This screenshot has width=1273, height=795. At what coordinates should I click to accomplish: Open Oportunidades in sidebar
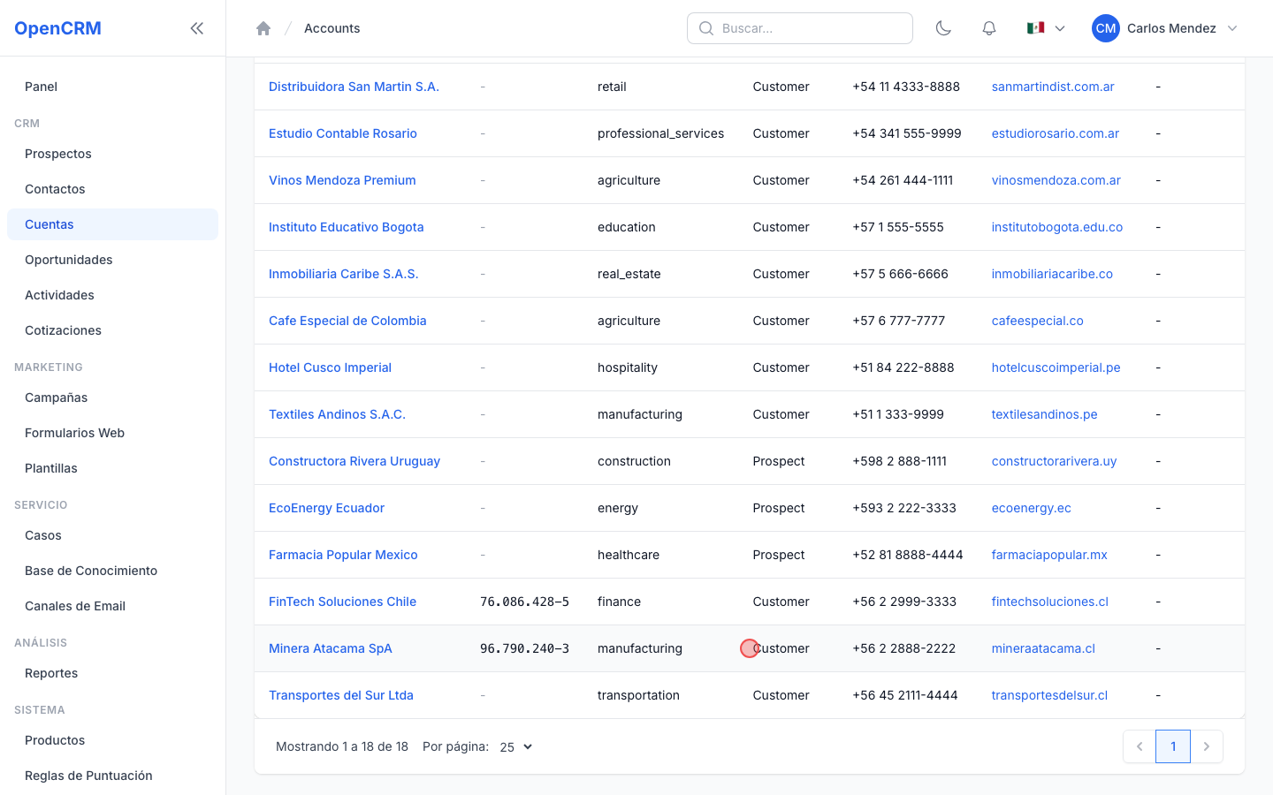(x=112, y=260)
